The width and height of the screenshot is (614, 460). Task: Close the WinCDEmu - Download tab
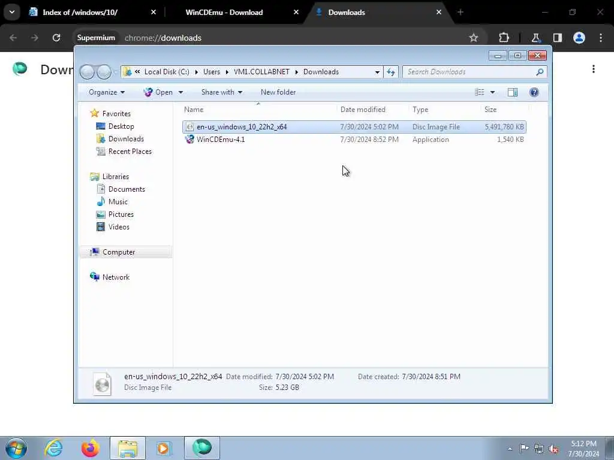[x=296, y=12]
